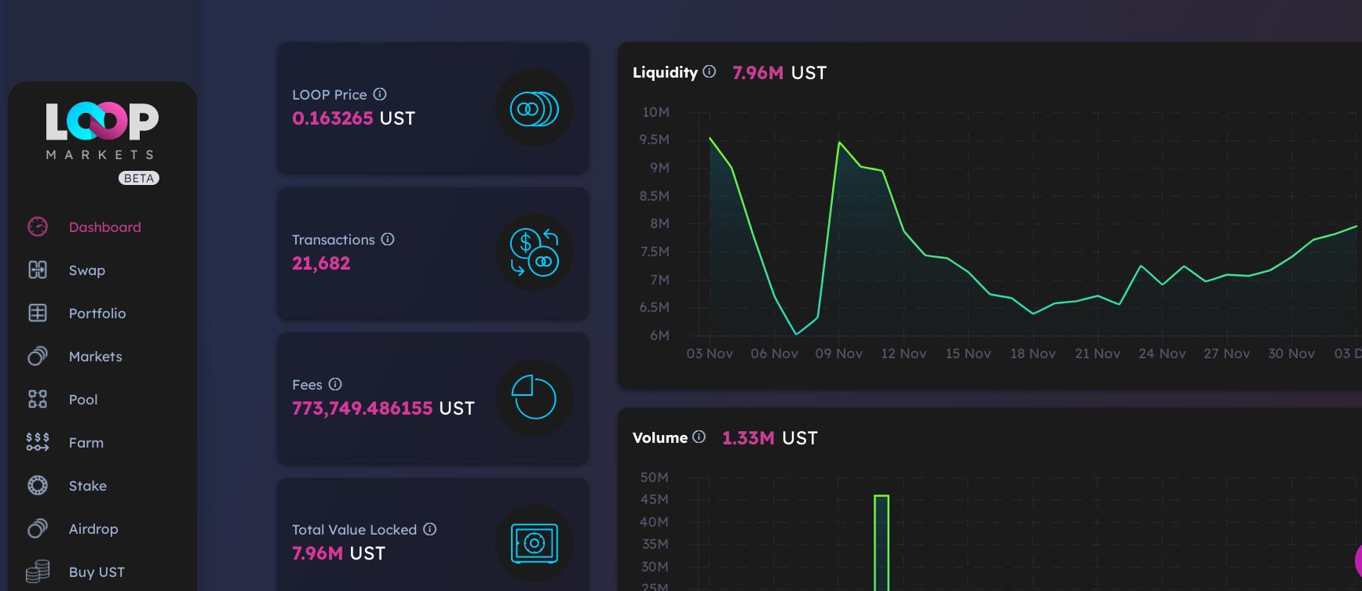Click info icon beside Volume title
This screenshot has height=591, width=1362.
tap(699, 437)
